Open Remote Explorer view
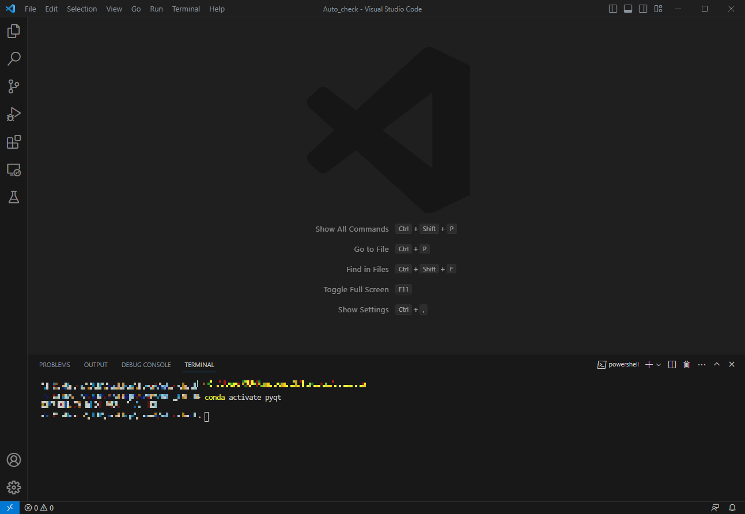The image size is (745, 514). point(14,169)
